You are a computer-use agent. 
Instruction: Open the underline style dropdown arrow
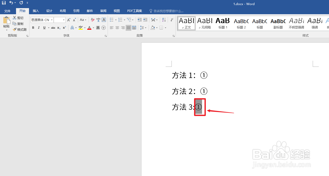point(48,28)
